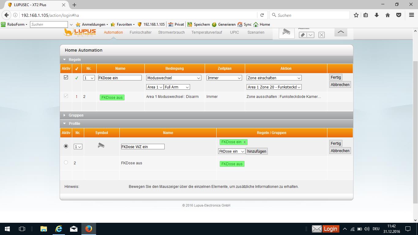Image resolution: width=418 pixels, height=235 pixels.
Task: Open Firefox from the Windows taskbar
Action: pyautogui.click(x=89, y=229)
